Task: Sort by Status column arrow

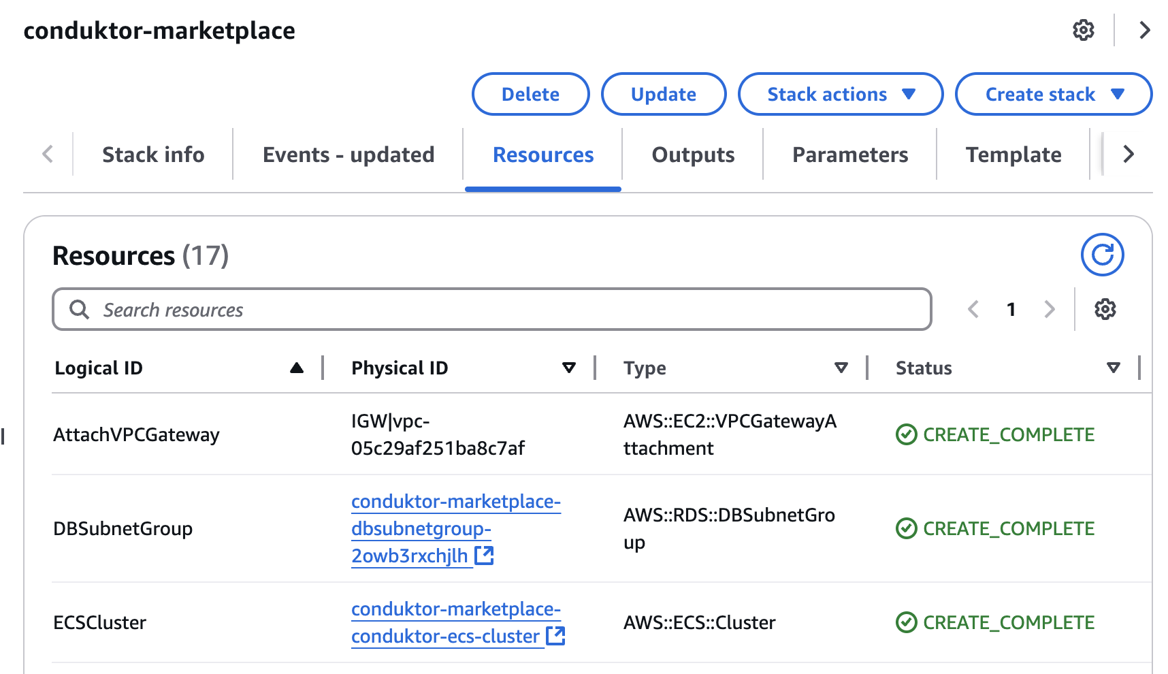Action: pyautogui.click(x=1113, y=368)
